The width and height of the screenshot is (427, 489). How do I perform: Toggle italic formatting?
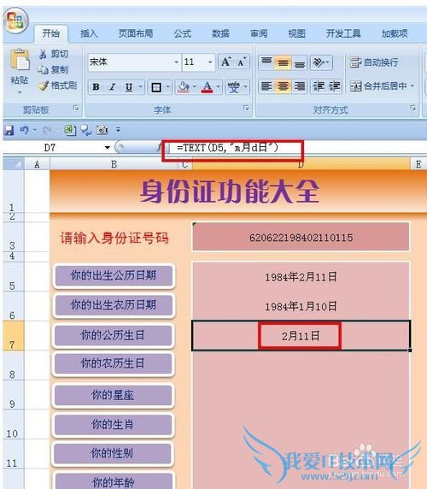[x=113, y=87]
